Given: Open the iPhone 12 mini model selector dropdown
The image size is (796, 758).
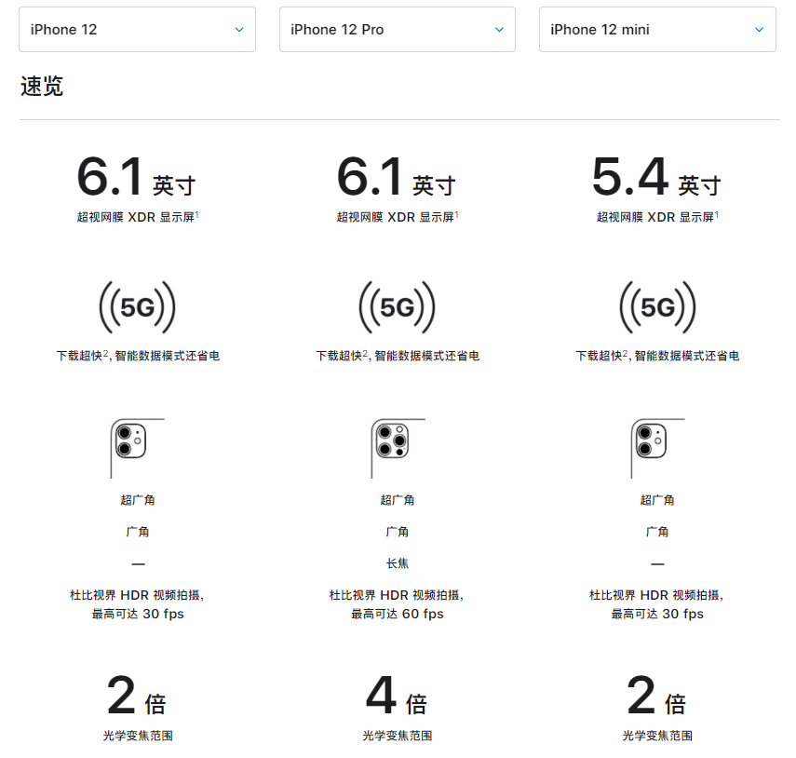Looking at the screenshot, I should coord(657,29).
